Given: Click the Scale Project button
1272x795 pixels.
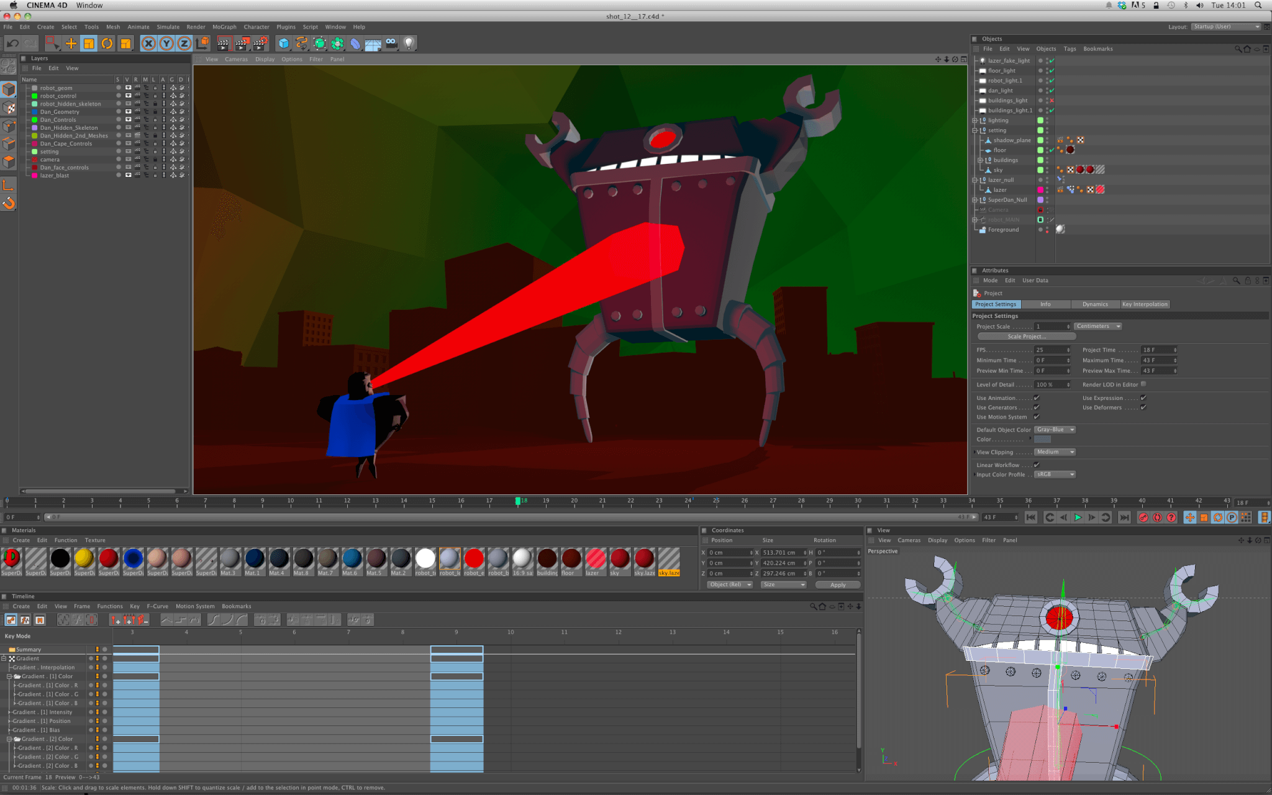Looking at the screenshot, I should coord(1026,337).
